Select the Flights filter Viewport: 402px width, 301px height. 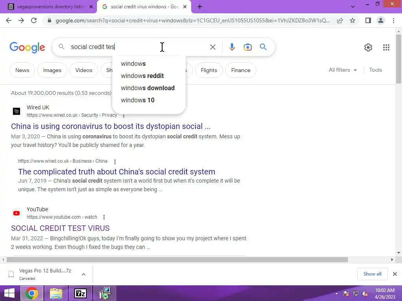point(209,71)
